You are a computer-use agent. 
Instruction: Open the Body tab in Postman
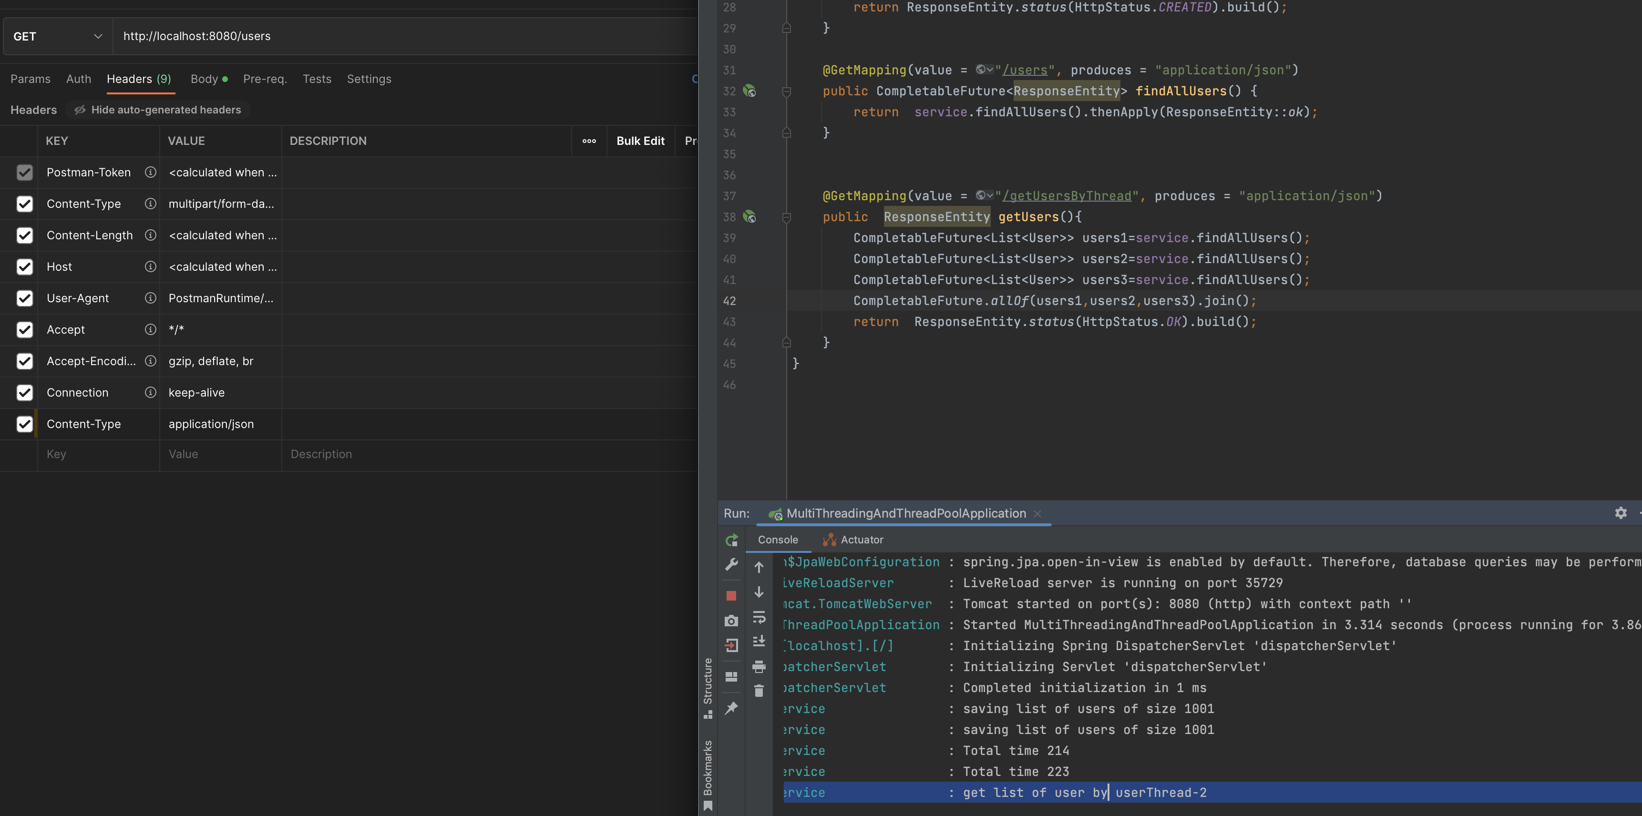click(205, 79)
